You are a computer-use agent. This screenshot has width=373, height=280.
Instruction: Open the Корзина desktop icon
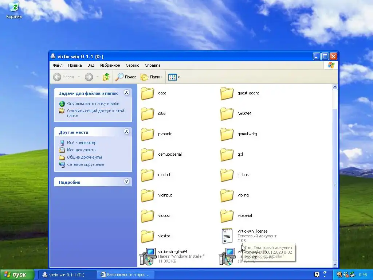tap(14, 9)
